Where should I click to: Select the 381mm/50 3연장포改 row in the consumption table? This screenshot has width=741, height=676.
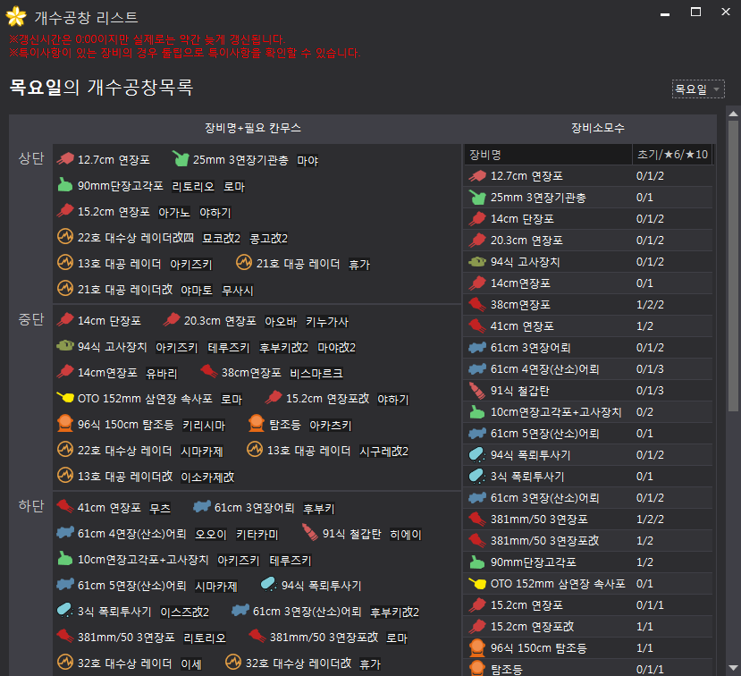[x=588, y=541]
